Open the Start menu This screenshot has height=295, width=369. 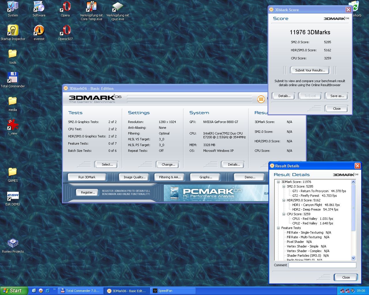[14, 291]
